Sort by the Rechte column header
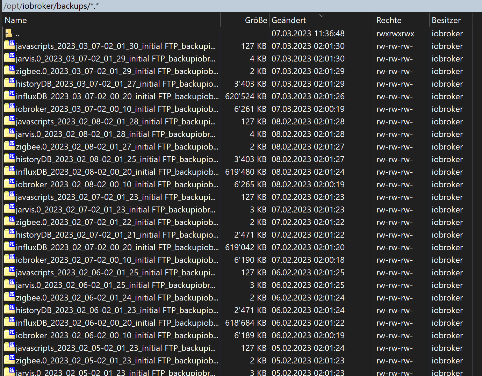This screenshot has width=482, height=376. pos(402,20)
